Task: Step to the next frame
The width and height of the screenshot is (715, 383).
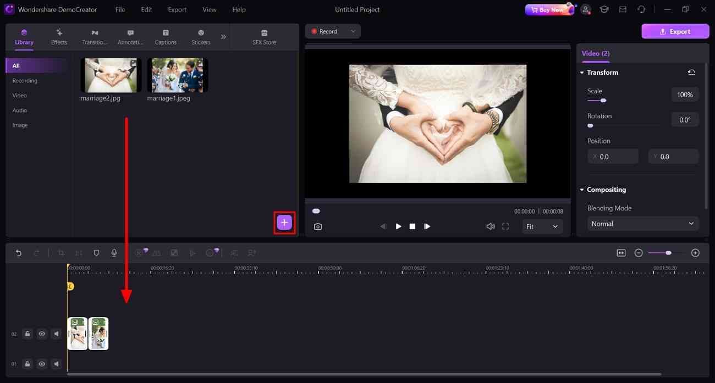Action: [x=427, y=226]
